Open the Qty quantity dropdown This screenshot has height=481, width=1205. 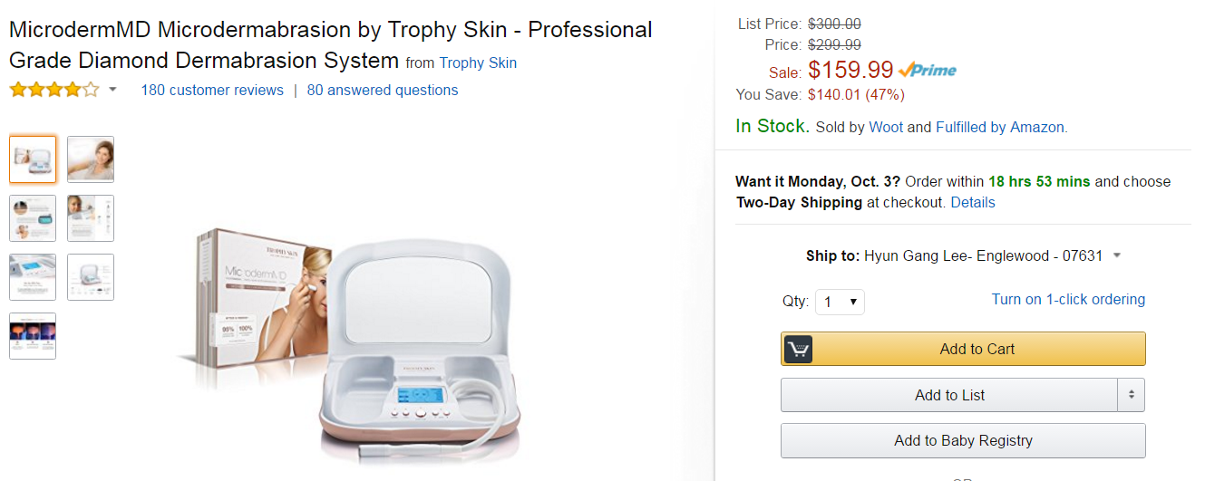841,302
